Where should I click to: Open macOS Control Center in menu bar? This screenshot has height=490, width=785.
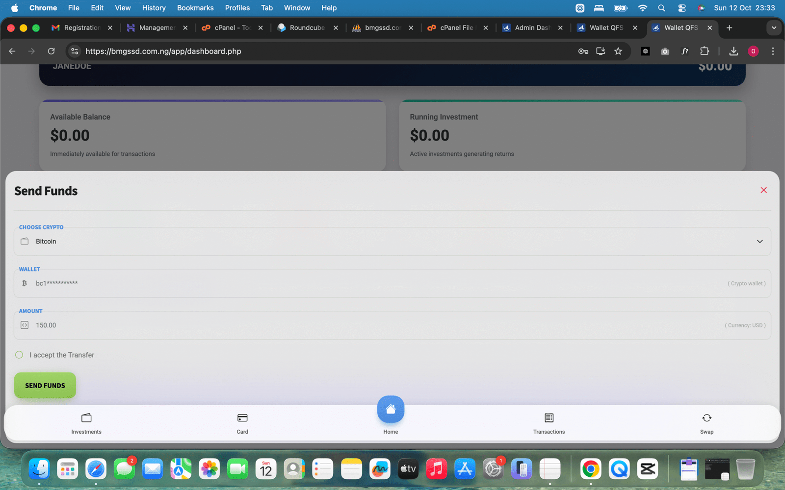[682, 8]
